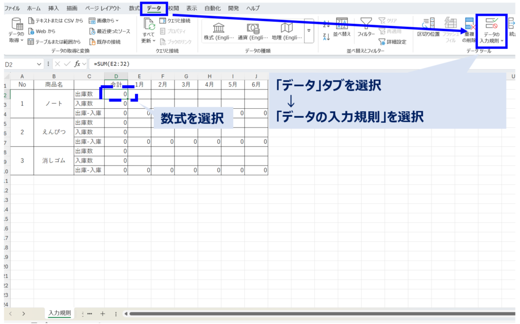Switch to the 数式 tab
The width and height of the screenshot is (520, 324).
134,8
